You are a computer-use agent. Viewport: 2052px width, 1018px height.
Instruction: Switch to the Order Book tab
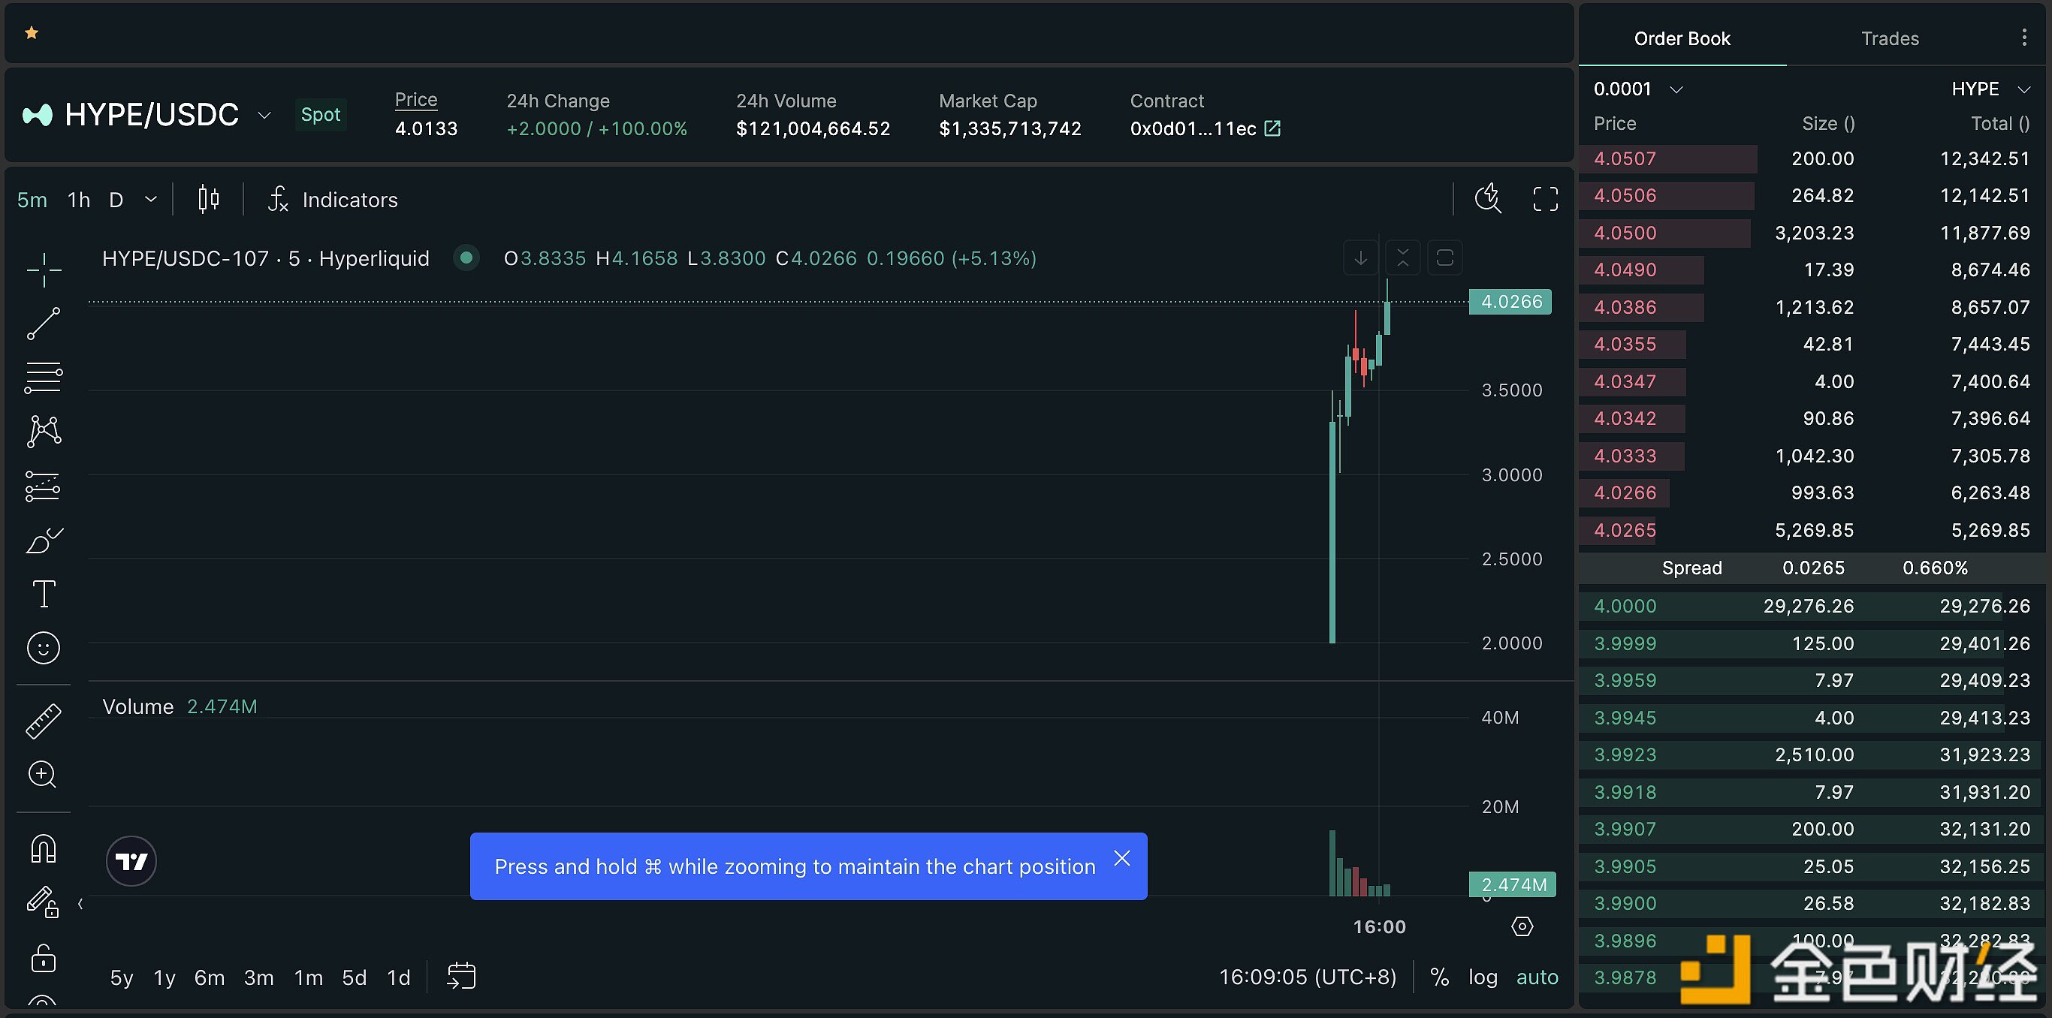pyautogui.click(x=1682, y=38)
